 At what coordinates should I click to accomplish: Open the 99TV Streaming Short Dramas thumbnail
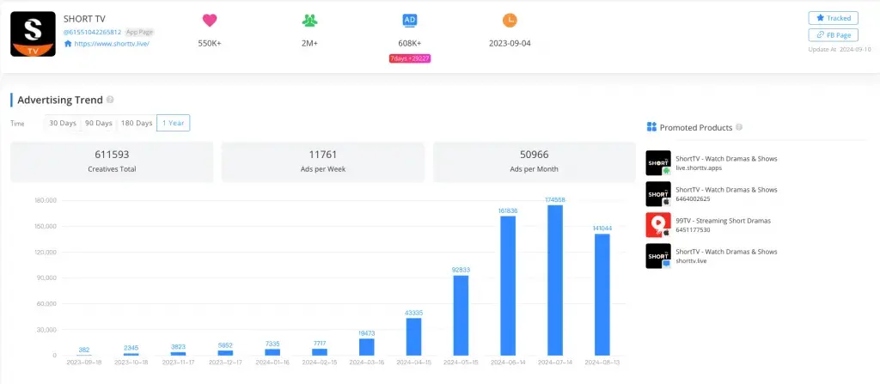click(658, 224)
